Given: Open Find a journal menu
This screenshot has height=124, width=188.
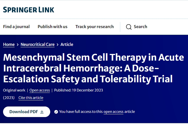Looking at the screenshot, I should (16, 27).
